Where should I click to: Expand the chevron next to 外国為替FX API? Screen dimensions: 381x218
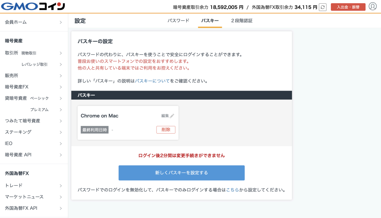pos(61,208)
